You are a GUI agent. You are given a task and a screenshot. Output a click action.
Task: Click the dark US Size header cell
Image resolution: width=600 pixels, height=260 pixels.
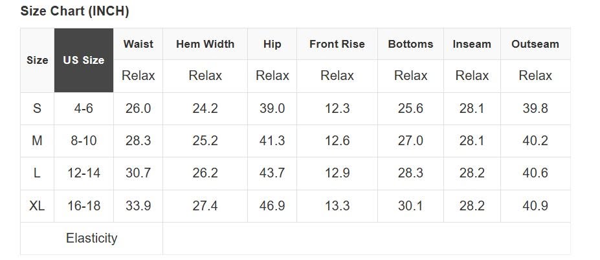[x=83, y=60]
